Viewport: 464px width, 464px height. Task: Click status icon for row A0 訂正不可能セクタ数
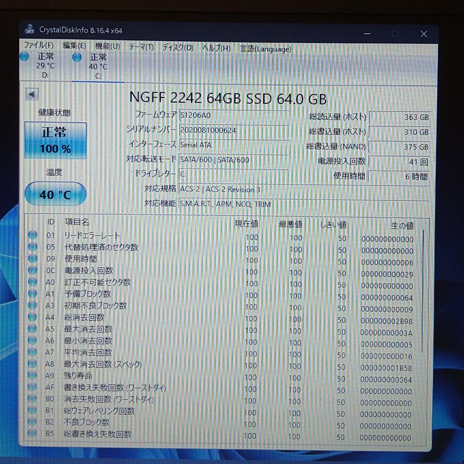point(33,282)
